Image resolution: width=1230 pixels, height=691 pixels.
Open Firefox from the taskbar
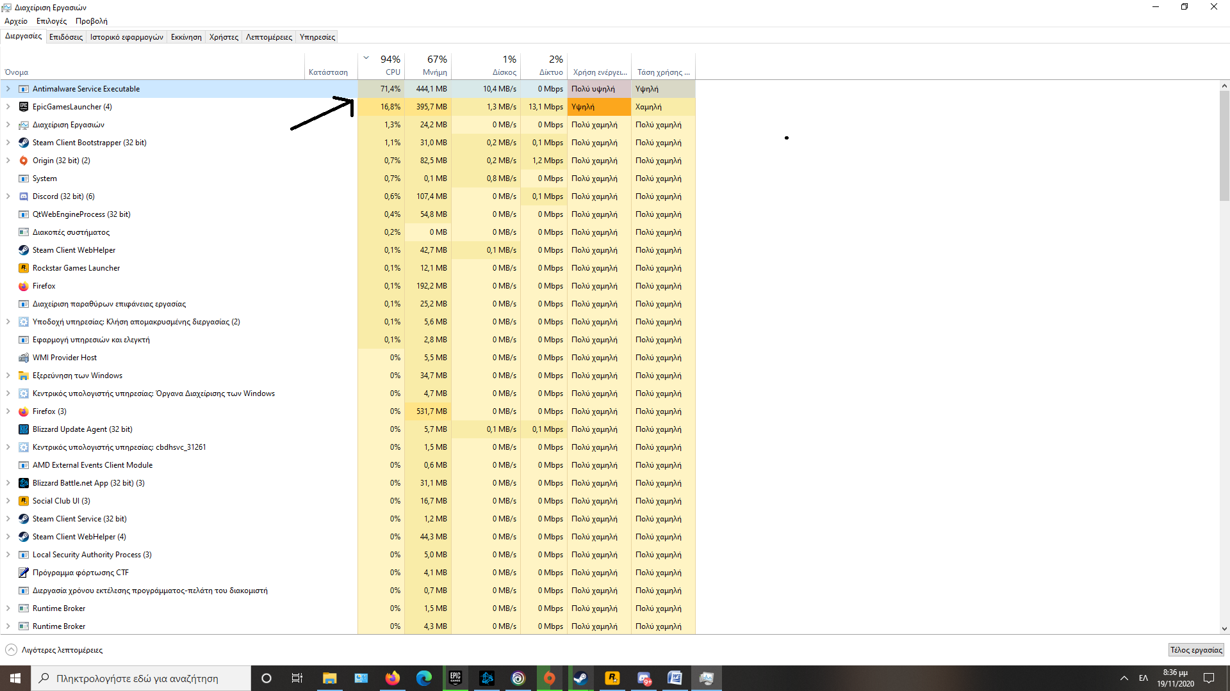[393, 678]
